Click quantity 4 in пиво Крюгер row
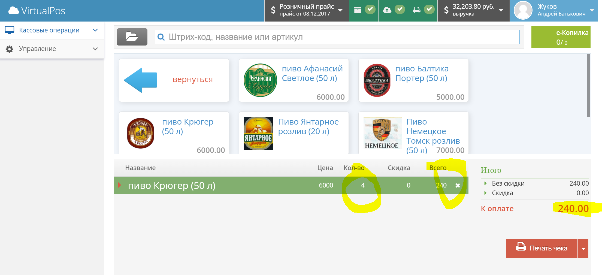Image resolution: width=602 pixels, height=275 pixels. (363, 185)
